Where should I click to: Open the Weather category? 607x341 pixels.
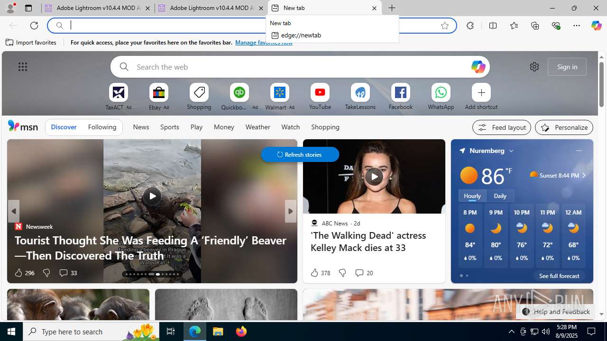click(258, 127)
